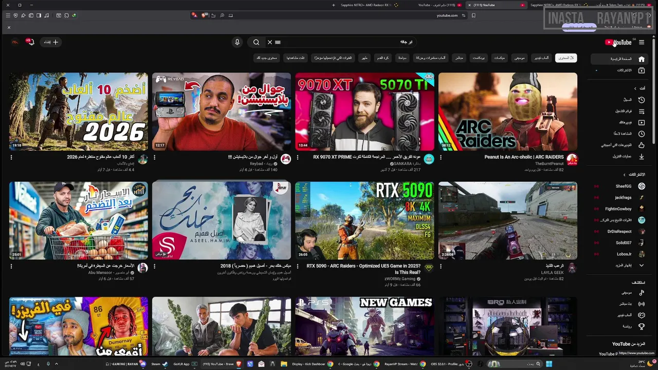Bookmark this page icon
The image size is (658, 370).
[x=473, y=15]
